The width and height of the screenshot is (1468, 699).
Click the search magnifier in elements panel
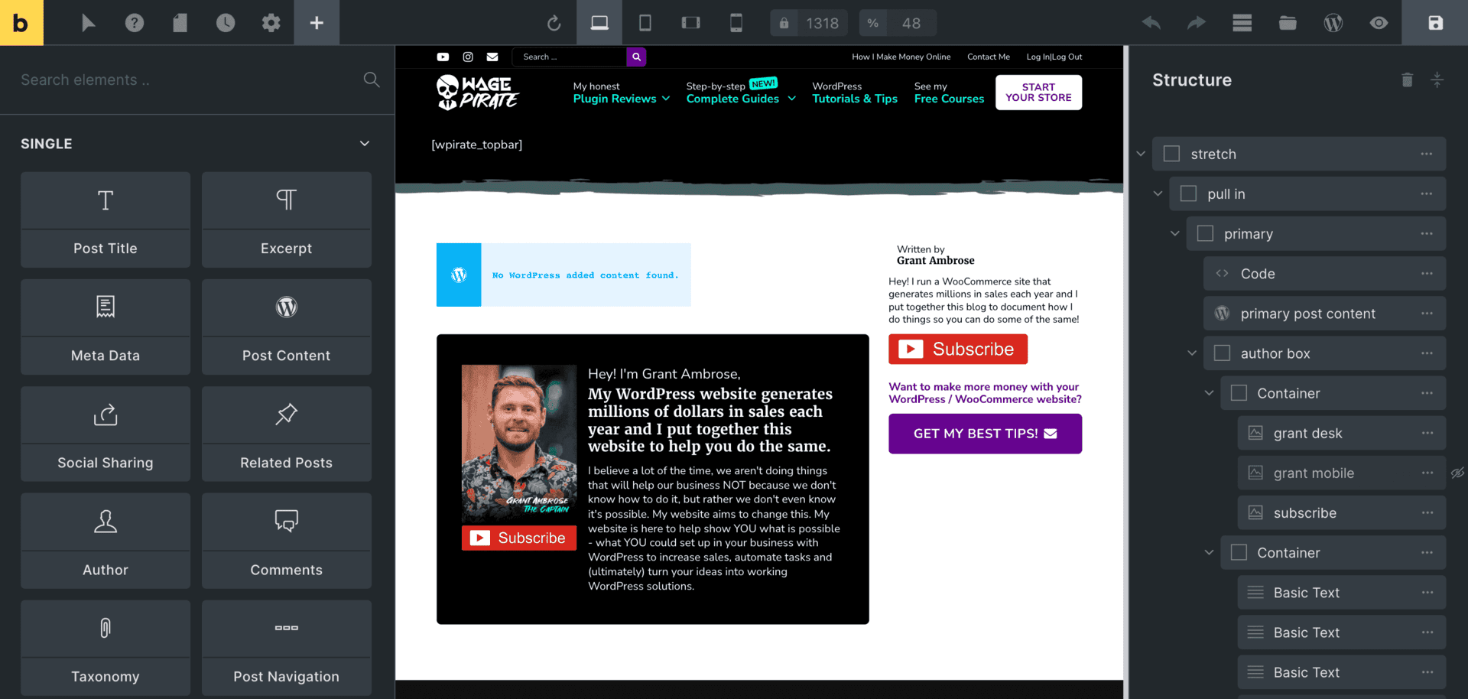(x=372, y=80)
